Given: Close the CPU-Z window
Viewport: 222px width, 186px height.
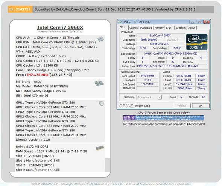Looking at the screenshot, I should click(206, 22).
